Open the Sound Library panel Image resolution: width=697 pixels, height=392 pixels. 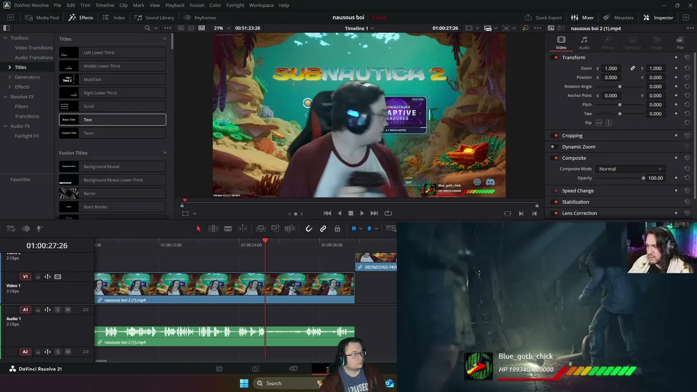click(x=154, y=17)
